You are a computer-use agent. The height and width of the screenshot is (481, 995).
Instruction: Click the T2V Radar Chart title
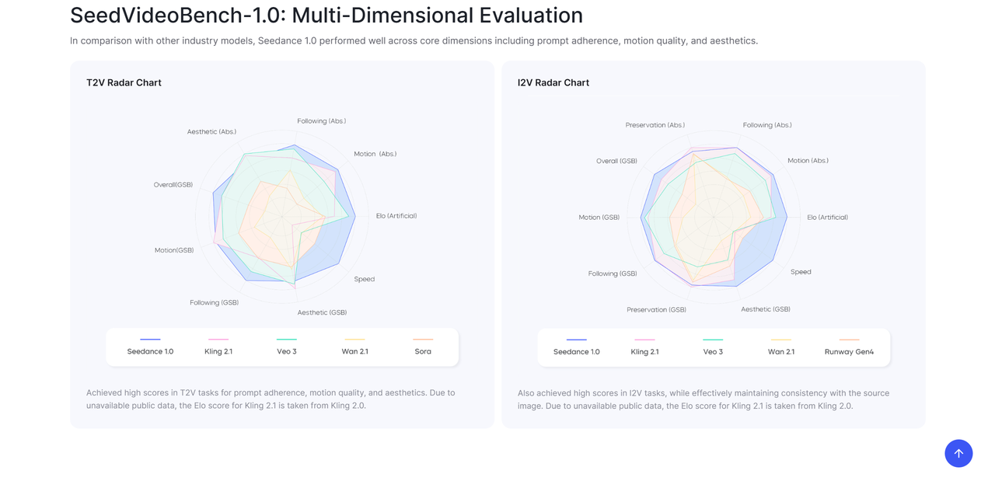pyautogui.click(x=124, y=82)
